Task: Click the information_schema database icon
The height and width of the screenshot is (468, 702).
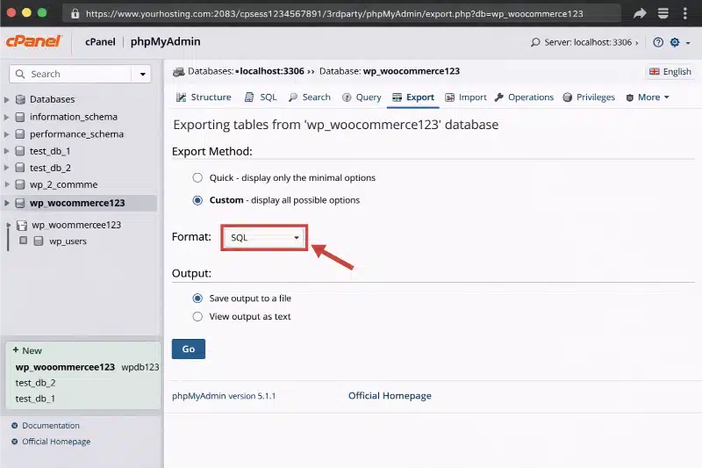Action: coord(19,117)
